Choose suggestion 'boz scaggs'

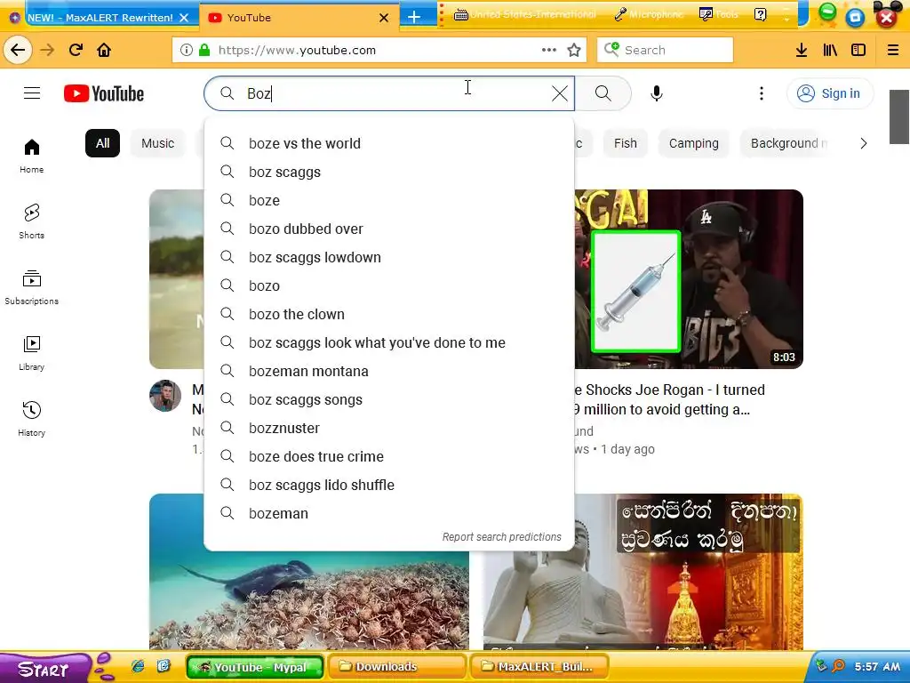(389, 172)
